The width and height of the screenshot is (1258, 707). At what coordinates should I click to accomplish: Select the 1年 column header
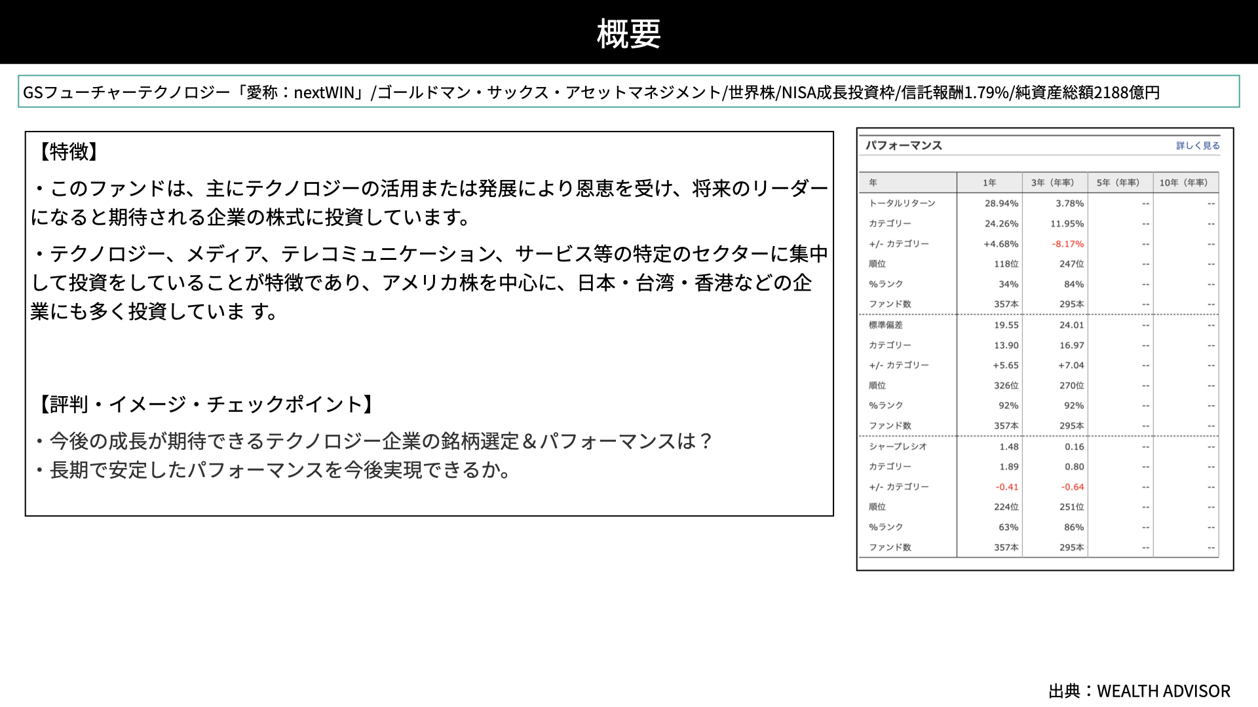point(989,183)
